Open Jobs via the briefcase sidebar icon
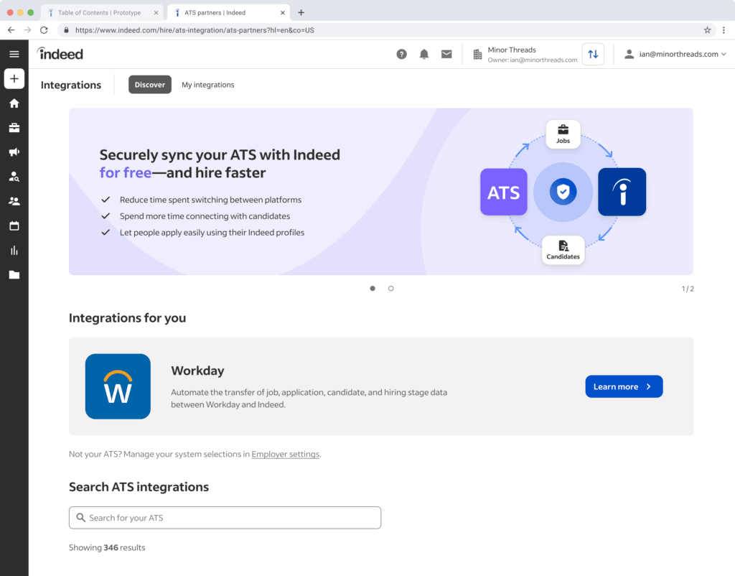735x576 pixels. click(x=14, y=128)
